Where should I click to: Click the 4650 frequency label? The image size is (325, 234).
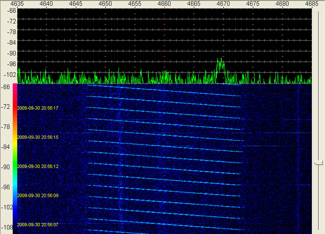(105, 4)
